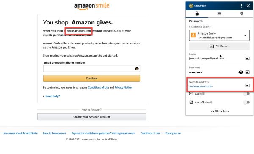Click the yellow Continue button
Viewport: 254px width, 154px height.
coord(91,78)
